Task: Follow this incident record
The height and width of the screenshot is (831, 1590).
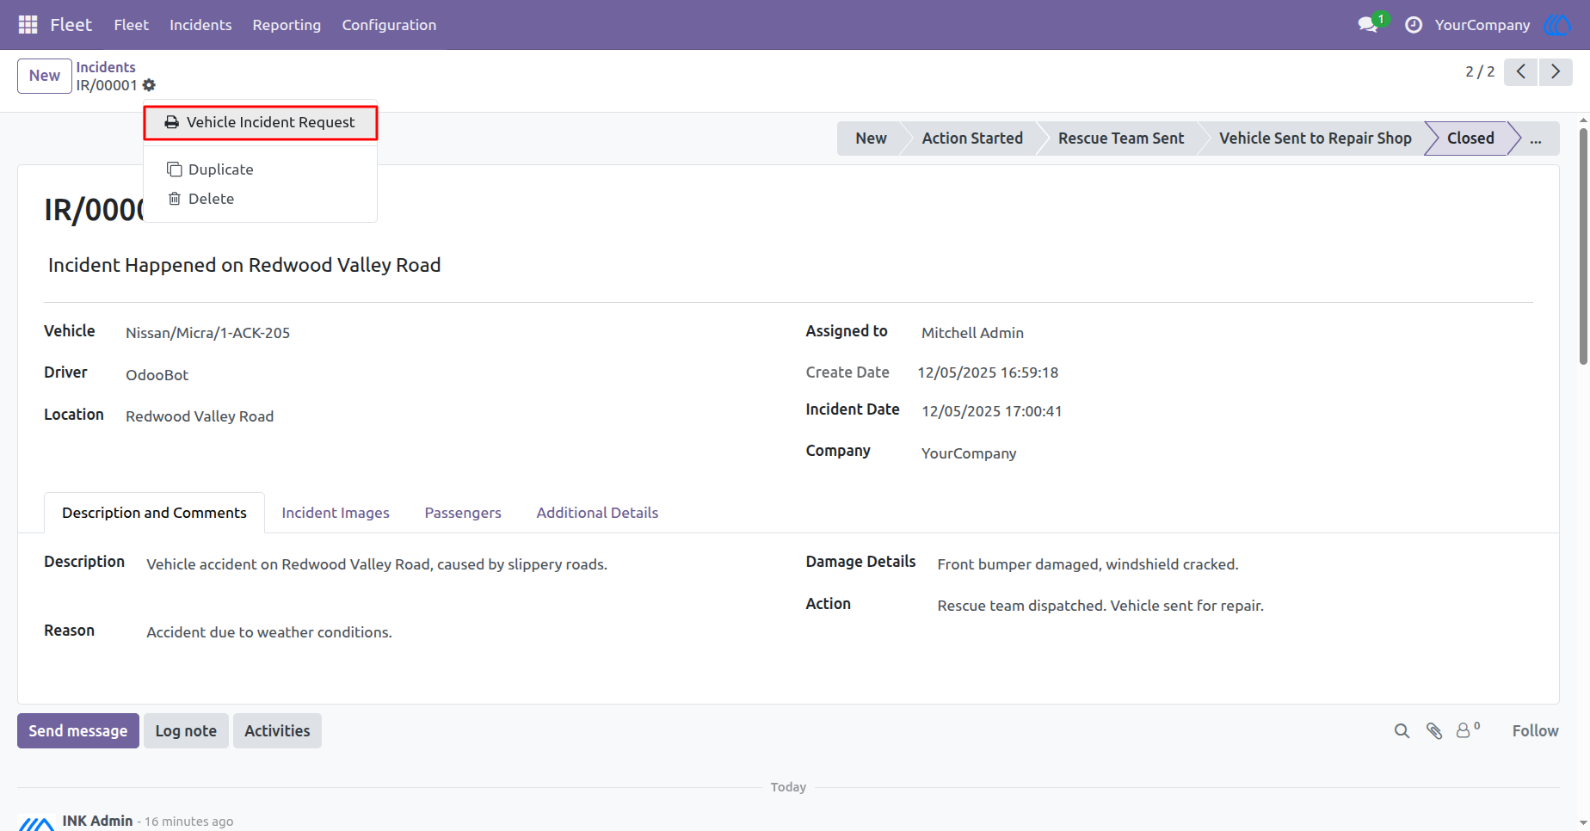Action: point(1535,731)
